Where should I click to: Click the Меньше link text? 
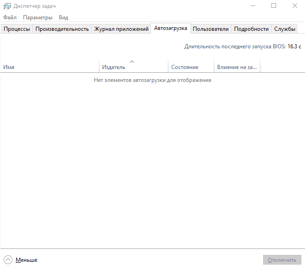[27, 260]
